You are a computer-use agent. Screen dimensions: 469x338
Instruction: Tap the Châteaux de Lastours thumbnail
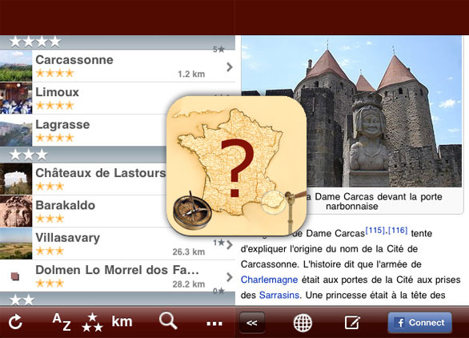[16, 179]
